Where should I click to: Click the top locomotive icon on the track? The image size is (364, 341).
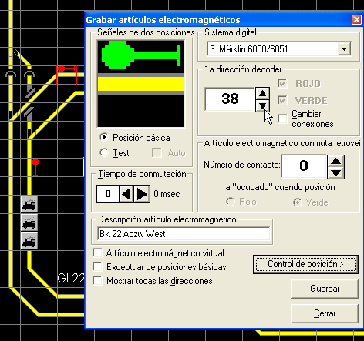[29, 204]
